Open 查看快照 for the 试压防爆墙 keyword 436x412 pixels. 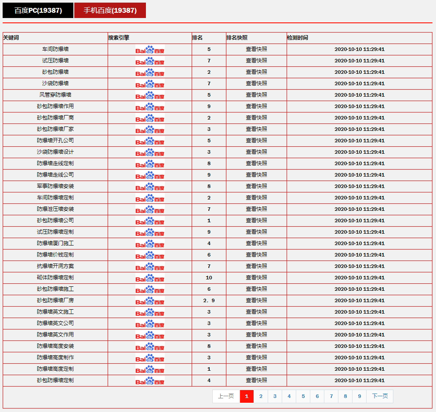(x=256, y=61)
